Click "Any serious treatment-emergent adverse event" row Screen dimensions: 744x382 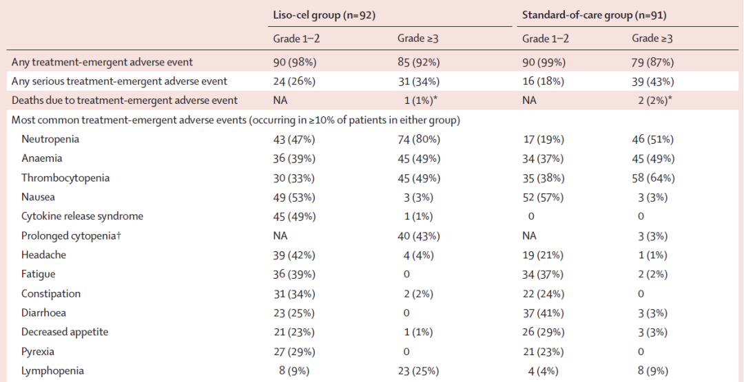point(119,81)
